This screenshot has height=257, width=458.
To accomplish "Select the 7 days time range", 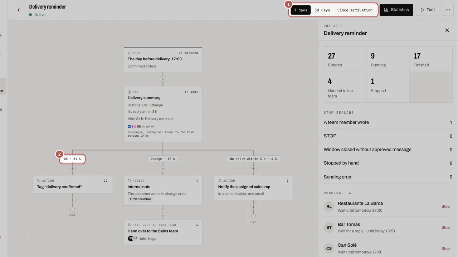I will coord(301,10).
